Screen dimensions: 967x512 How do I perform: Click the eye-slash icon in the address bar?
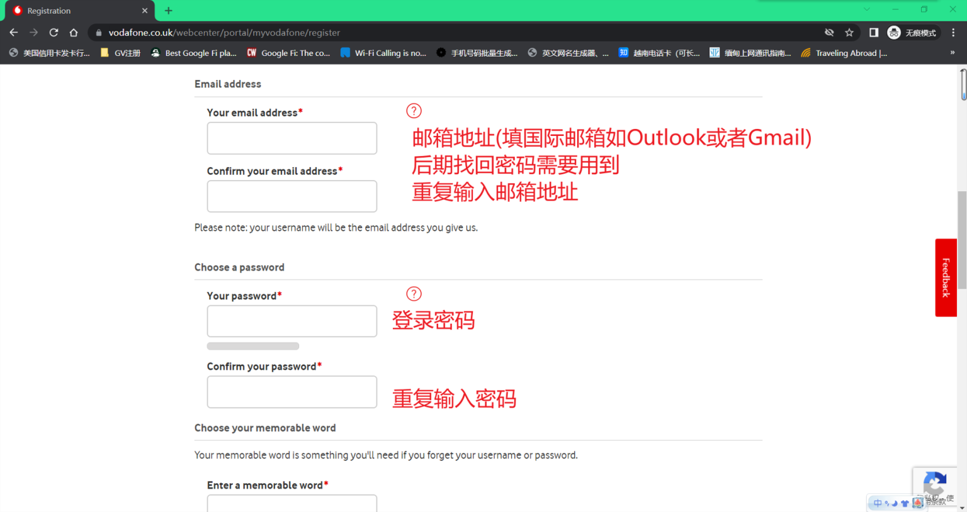[829, 32]
